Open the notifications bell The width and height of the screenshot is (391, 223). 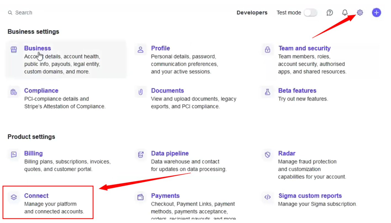tap(345, 12)
